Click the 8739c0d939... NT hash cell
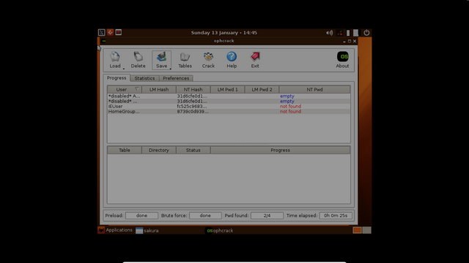 click(193, 111)
